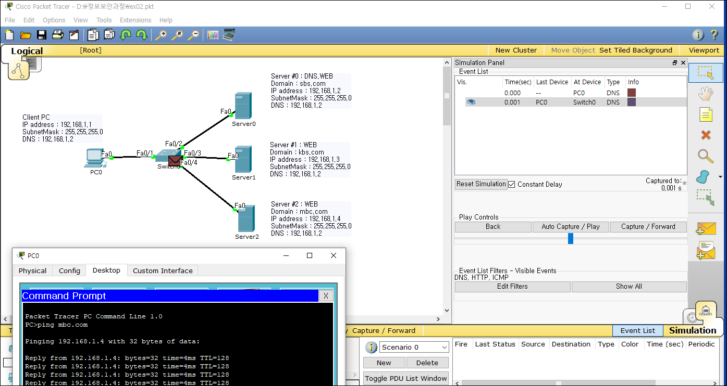Switch to the Config tab in PC0

69,271
